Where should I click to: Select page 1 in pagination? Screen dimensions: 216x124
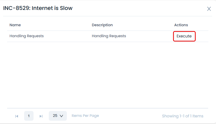coord(29,116)
